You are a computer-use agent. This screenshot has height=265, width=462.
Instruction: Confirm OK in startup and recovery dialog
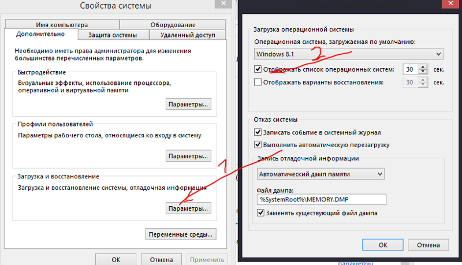pos(383,245)
